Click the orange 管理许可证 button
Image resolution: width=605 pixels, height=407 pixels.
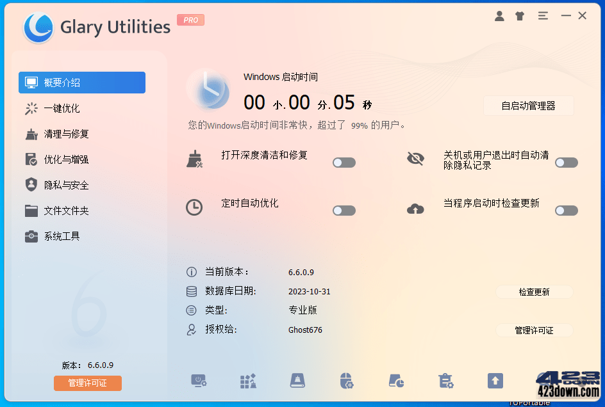pyautogui.click(x=87, y=383)
